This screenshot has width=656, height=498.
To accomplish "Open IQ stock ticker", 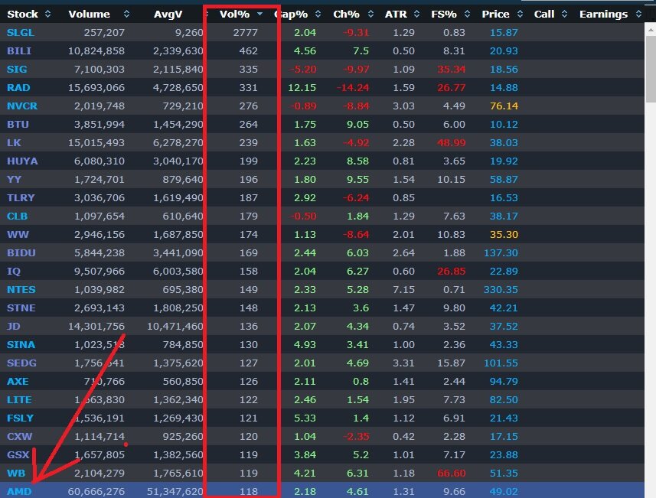I will coord(13,272).
